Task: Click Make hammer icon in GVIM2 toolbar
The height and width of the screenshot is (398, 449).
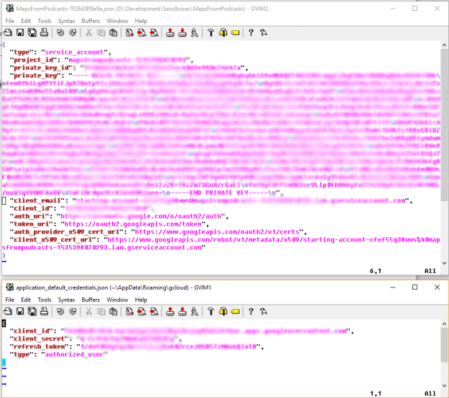Action: 210,33
